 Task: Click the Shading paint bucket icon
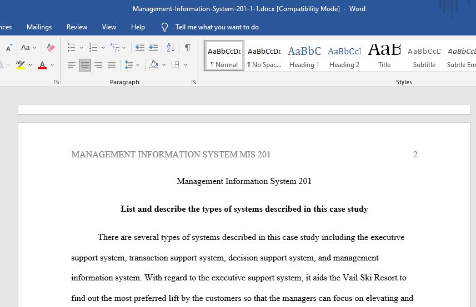154,65
